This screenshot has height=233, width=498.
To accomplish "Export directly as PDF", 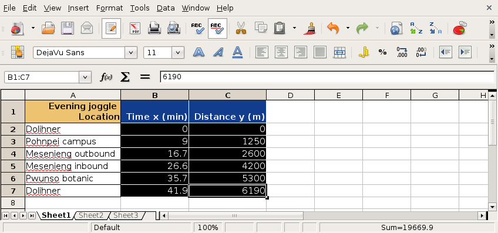I will coord(135,29).
